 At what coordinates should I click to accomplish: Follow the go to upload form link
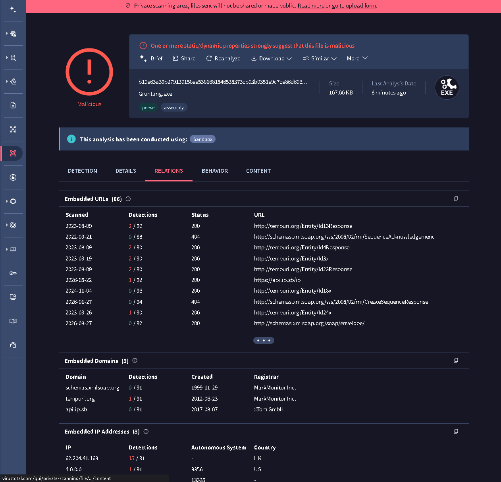[354, 6]
